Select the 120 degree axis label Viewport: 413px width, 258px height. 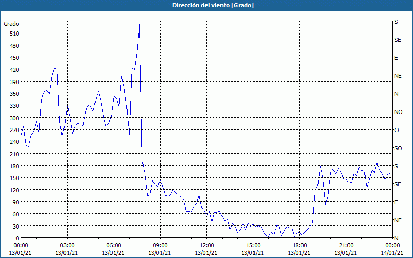pos(14,190)
